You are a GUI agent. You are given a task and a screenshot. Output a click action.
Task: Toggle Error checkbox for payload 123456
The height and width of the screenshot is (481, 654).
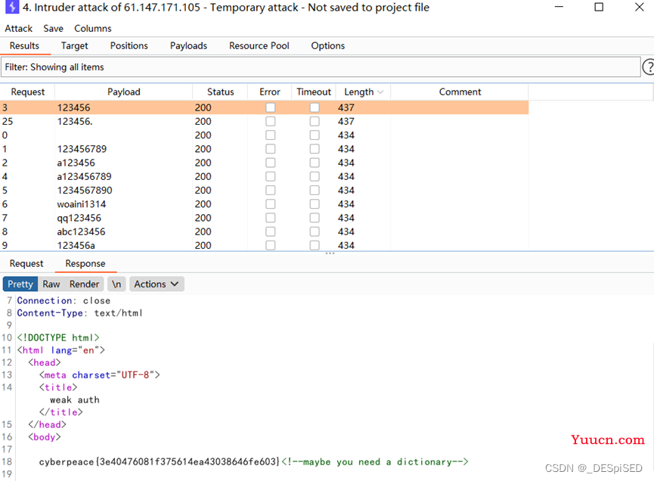click(x=270, y=107)
